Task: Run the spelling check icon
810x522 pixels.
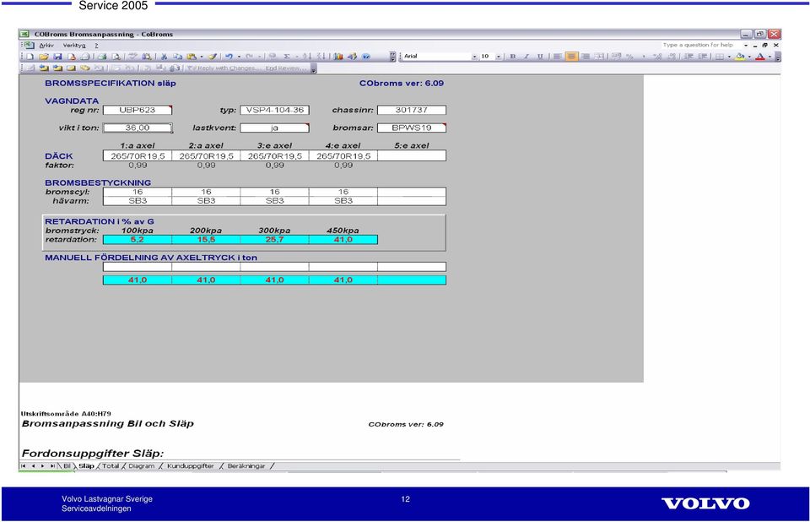Action: [133, 57]
